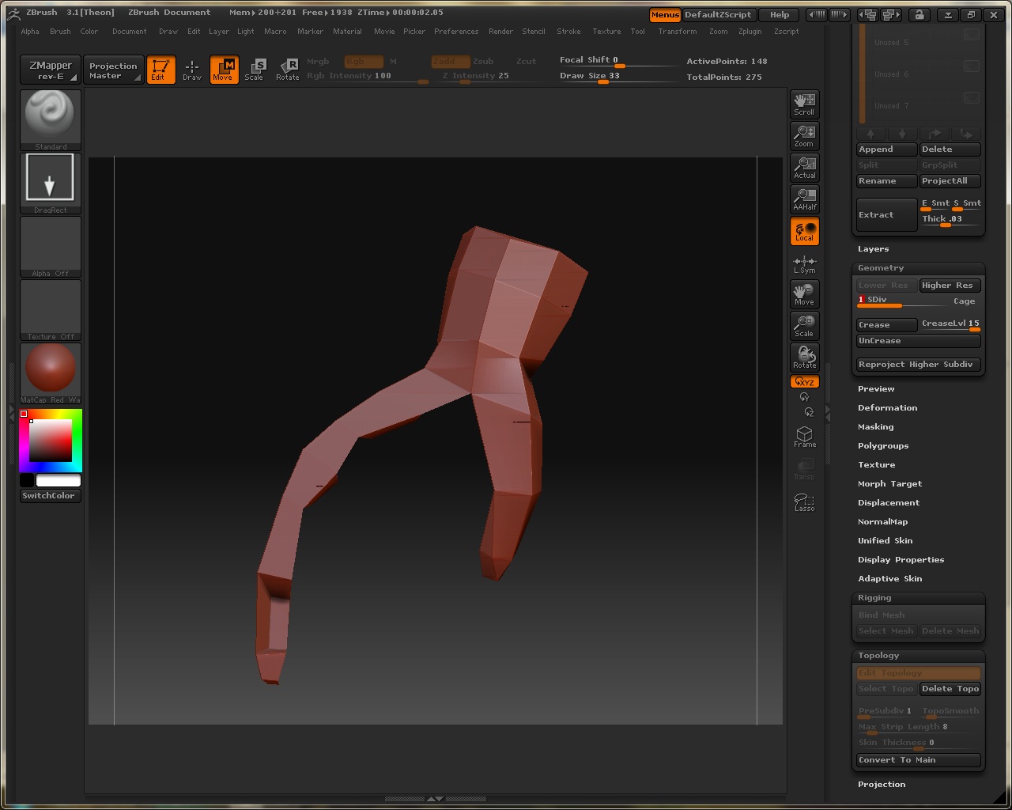Select the Rotate tool in top toolbar
The height and width of the screenshot is (810, 1012).
pyautogui.click(x=288, y=70)
